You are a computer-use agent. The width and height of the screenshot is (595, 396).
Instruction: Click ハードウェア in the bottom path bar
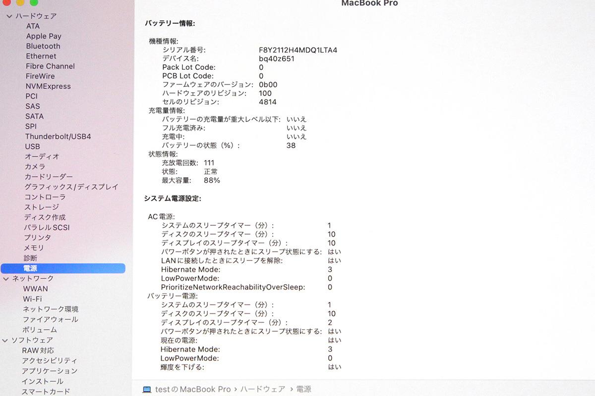263,389
